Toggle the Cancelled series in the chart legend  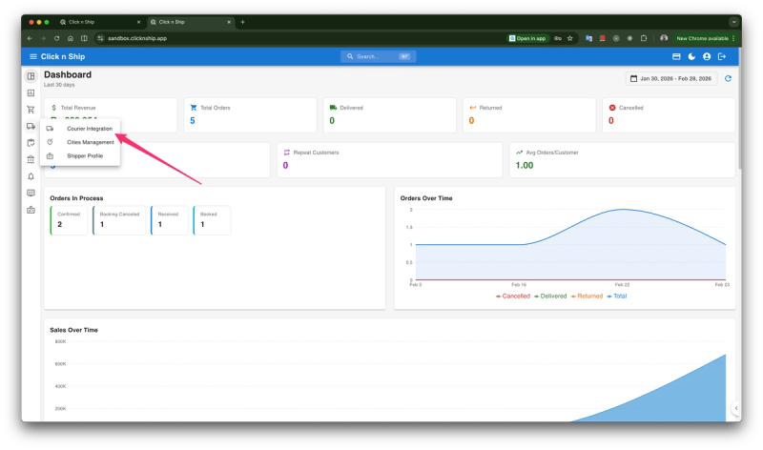pyautogui.click(x=513, y=296)
